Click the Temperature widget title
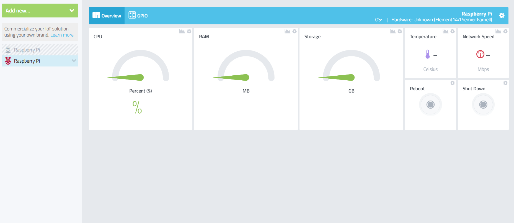This screenshot has width=514, height=223. point(423,37)
